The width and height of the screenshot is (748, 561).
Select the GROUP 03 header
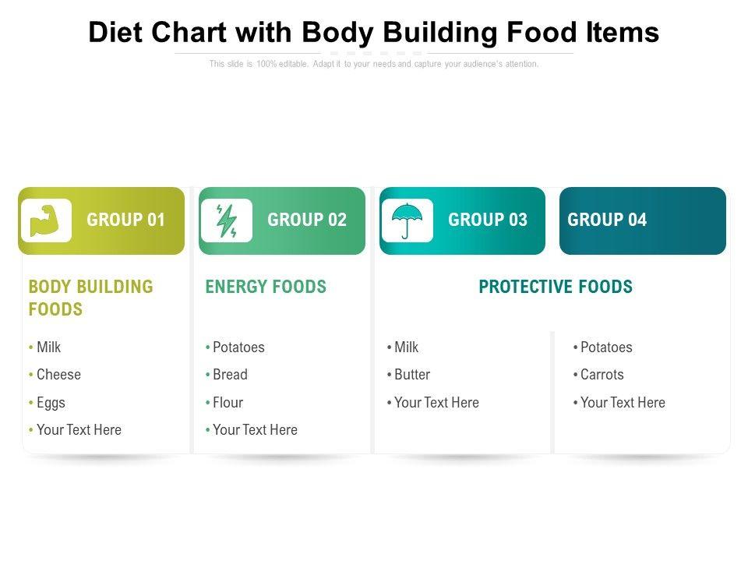[487, 221]
